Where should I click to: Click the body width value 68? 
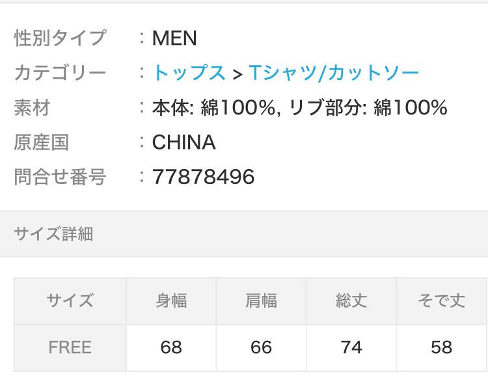[171, 347]
